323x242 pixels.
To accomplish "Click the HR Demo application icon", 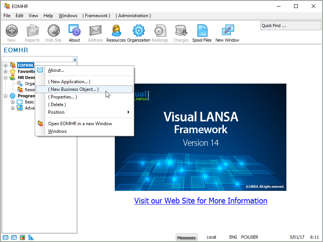I will pyautogui.click(x=13, y=77).
